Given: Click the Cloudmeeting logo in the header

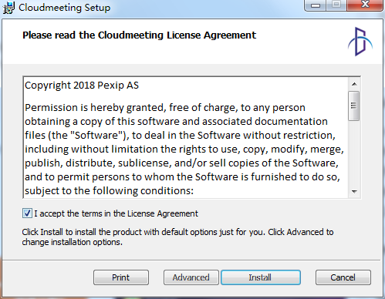Looking at the screenshot, I should pos(360,41).
